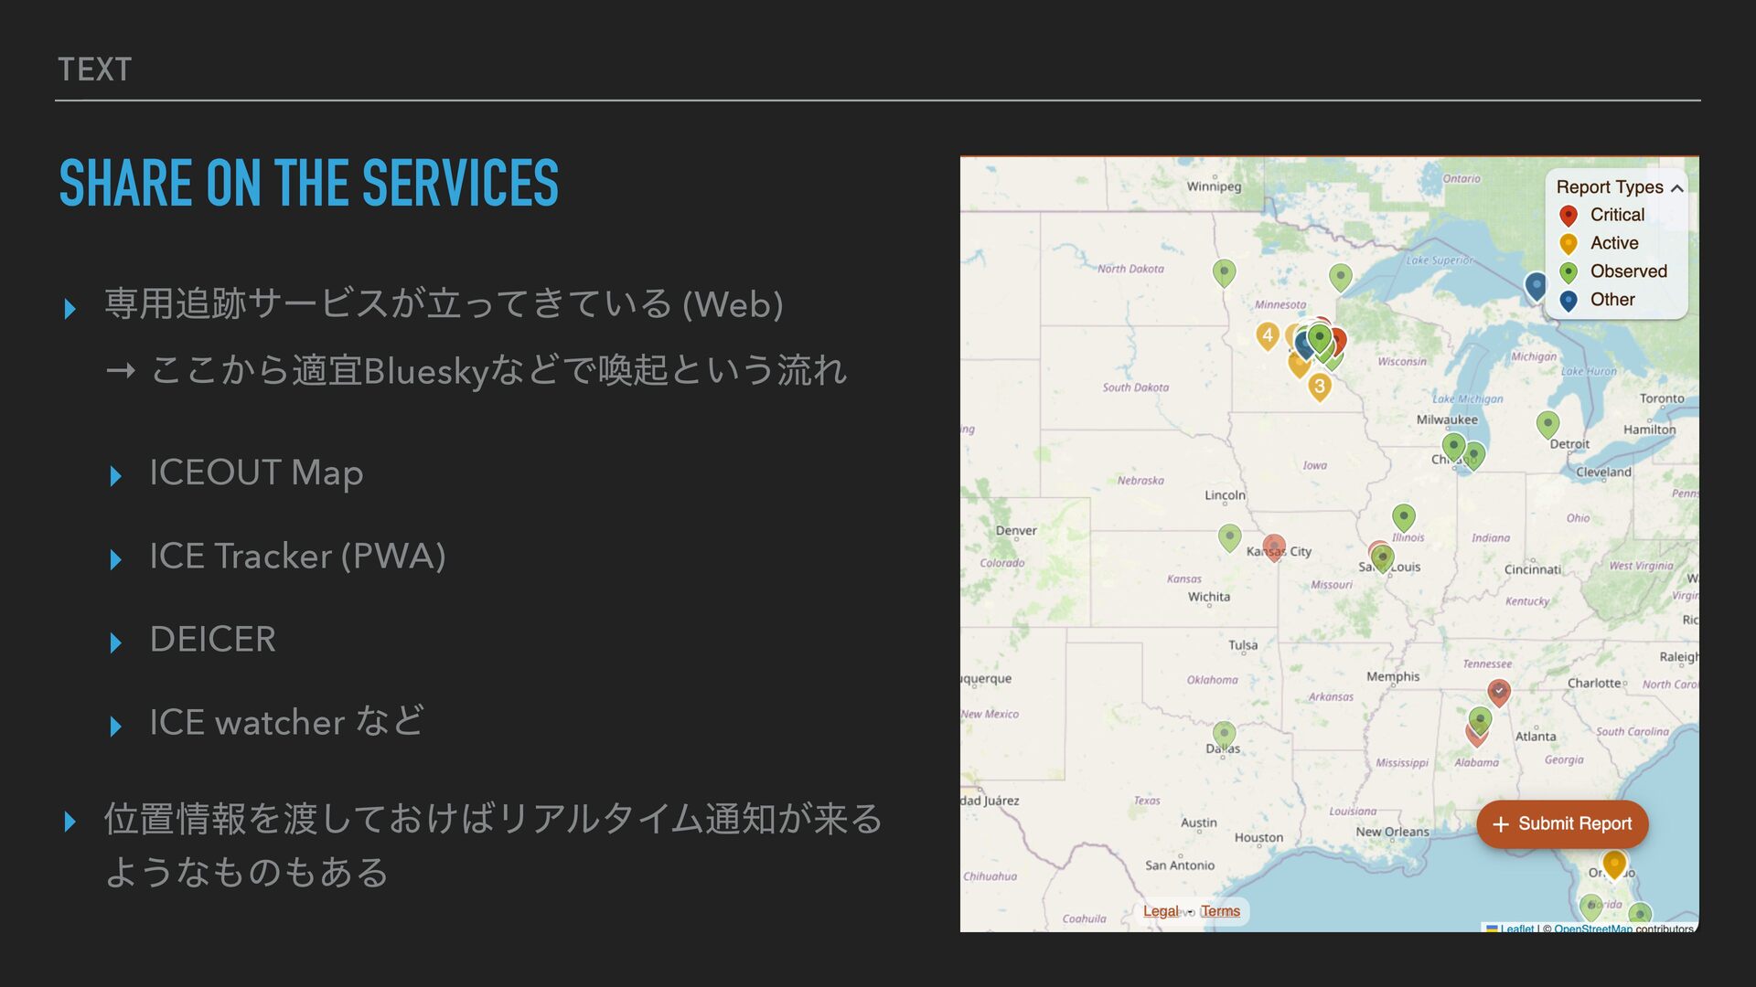
Task: Click the red check marker above Atlanta
Action: coord(1498,692)
